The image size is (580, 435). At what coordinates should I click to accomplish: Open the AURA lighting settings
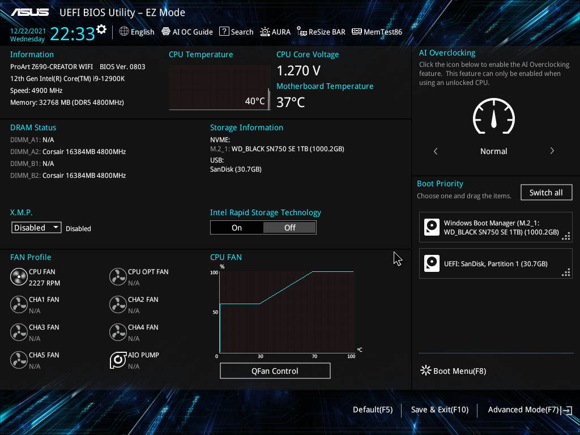(275, 32)
